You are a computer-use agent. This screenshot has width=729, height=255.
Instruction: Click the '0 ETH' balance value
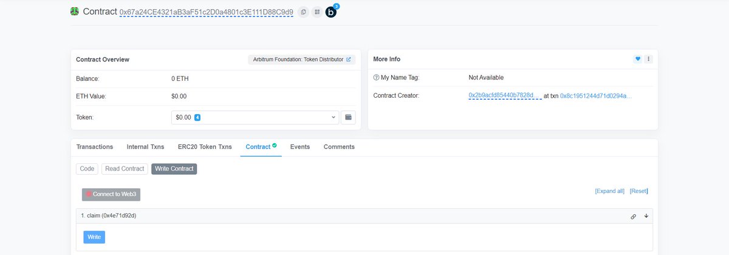(180, 78)
